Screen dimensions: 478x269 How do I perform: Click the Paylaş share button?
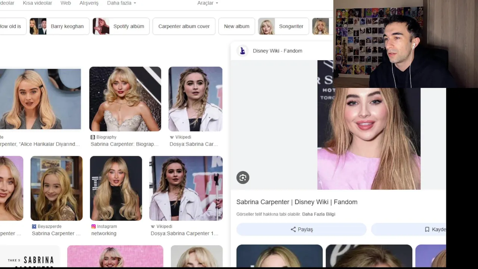tap(302, 229)
